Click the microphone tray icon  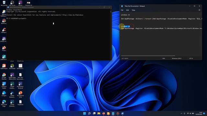(184, 113)
